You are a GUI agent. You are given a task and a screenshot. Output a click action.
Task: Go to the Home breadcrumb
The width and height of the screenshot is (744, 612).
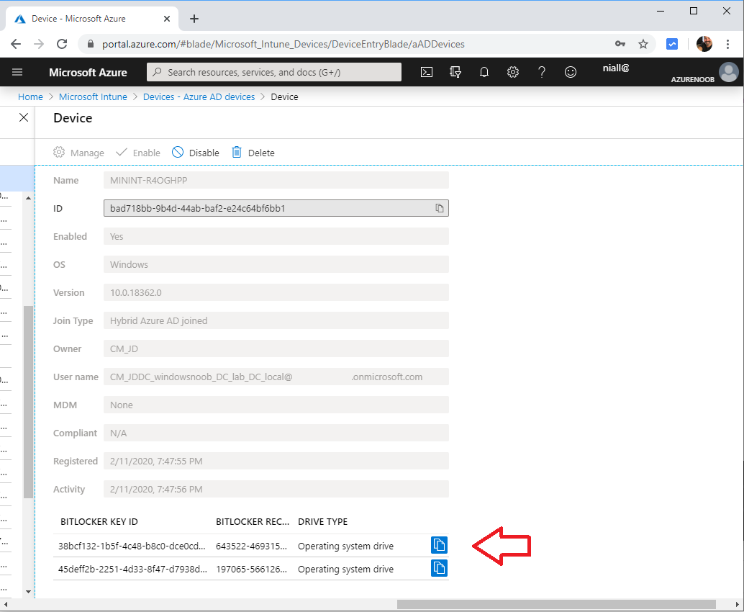point(30,97)
